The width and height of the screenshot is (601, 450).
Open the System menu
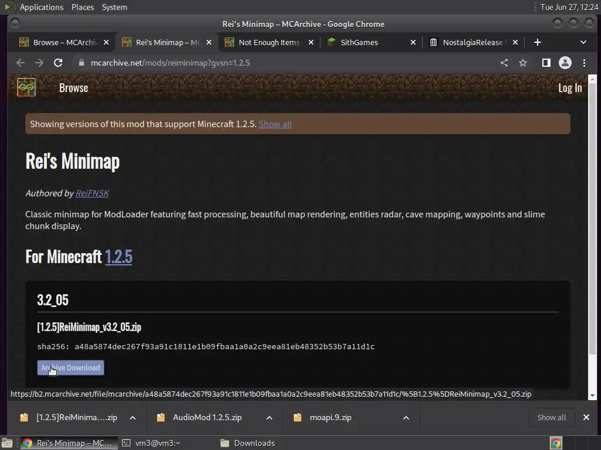pos(114,7)
